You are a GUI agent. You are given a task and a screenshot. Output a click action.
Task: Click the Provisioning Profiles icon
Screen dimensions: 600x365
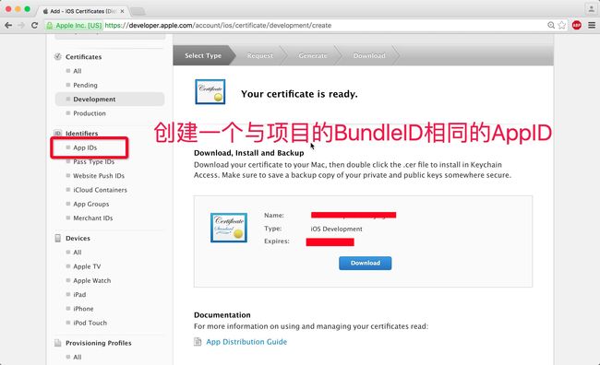tap(58, 343)
